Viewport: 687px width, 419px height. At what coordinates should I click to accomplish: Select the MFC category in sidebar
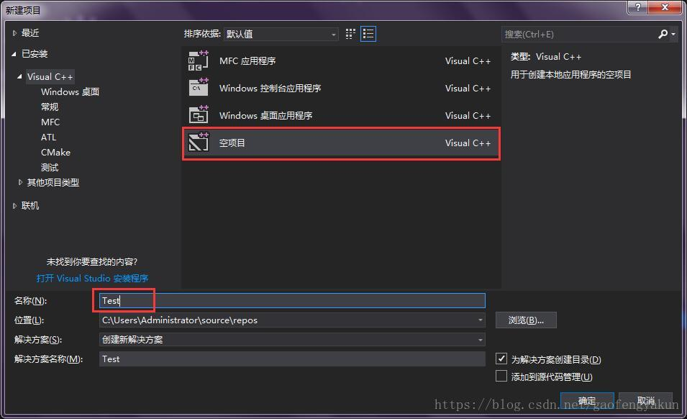[50, 122]
